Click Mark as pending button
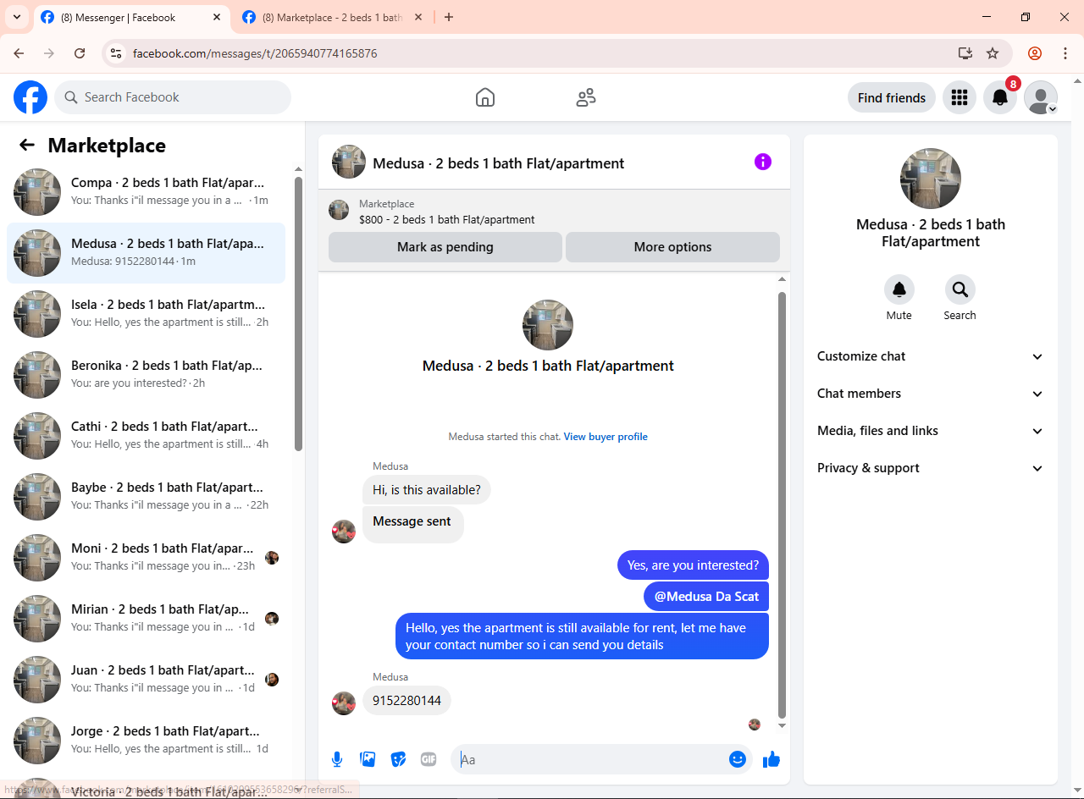The width and height of the screenshot is (1084, 799). [x=445, y=247]
